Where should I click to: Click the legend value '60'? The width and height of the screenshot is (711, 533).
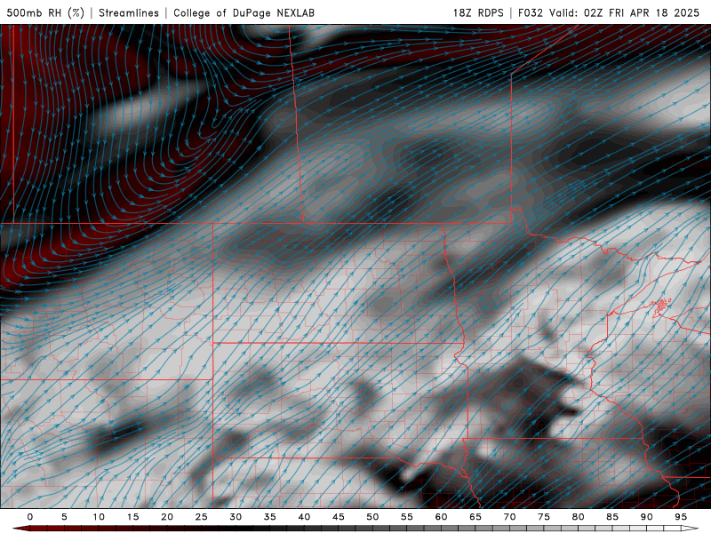(441, 517)
